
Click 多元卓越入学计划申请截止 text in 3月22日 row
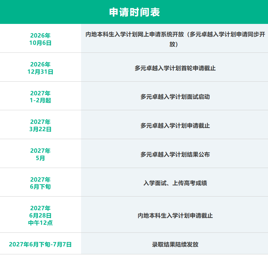click(x=175, y=126)
